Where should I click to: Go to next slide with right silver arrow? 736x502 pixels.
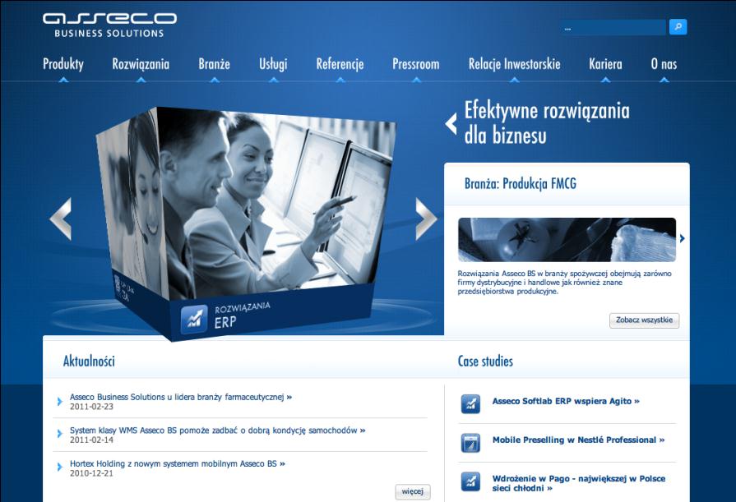pos(426,219)
